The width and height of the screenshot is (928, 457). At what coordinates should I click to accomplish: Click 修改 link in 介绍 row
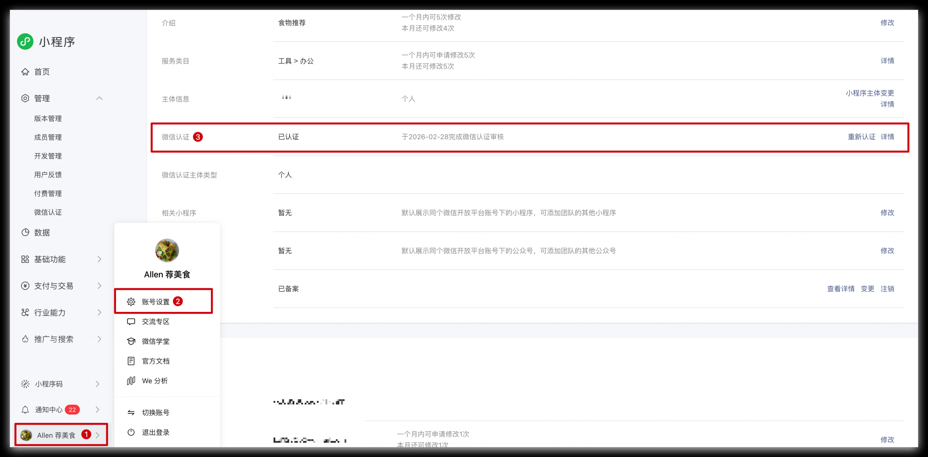pyautogui.click(x=887, y=23)
